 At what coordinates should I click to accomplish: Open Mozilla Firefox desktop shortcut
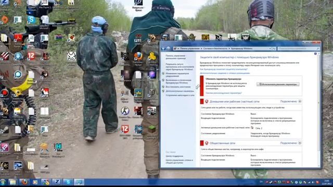(x=138, y=57)
